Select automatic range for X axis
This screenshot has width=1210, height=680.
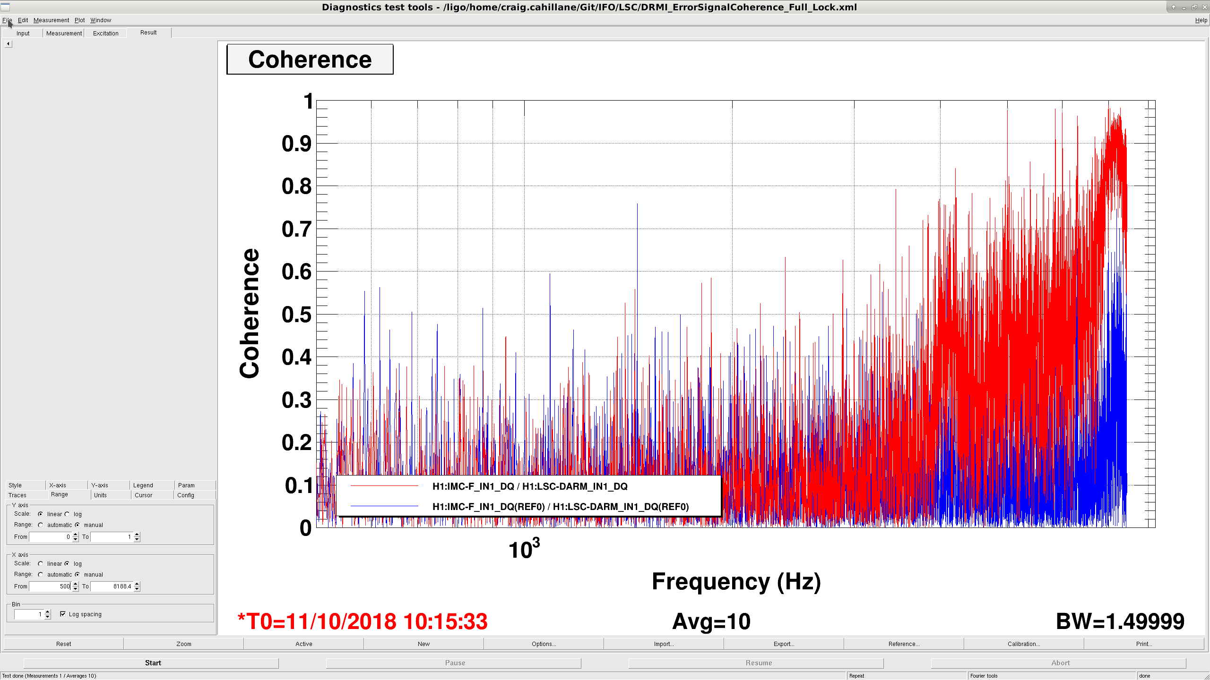pyautogui.click(x=41, y=575)
